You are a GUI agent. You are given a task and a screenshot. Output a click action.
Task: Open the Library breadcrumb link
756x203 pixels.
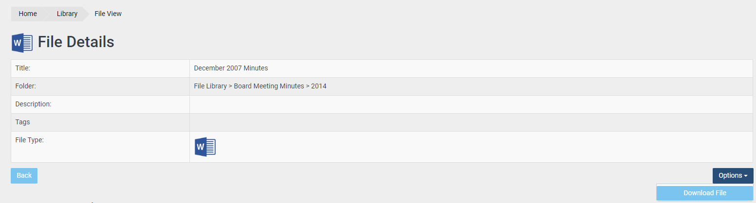(67, 14)
